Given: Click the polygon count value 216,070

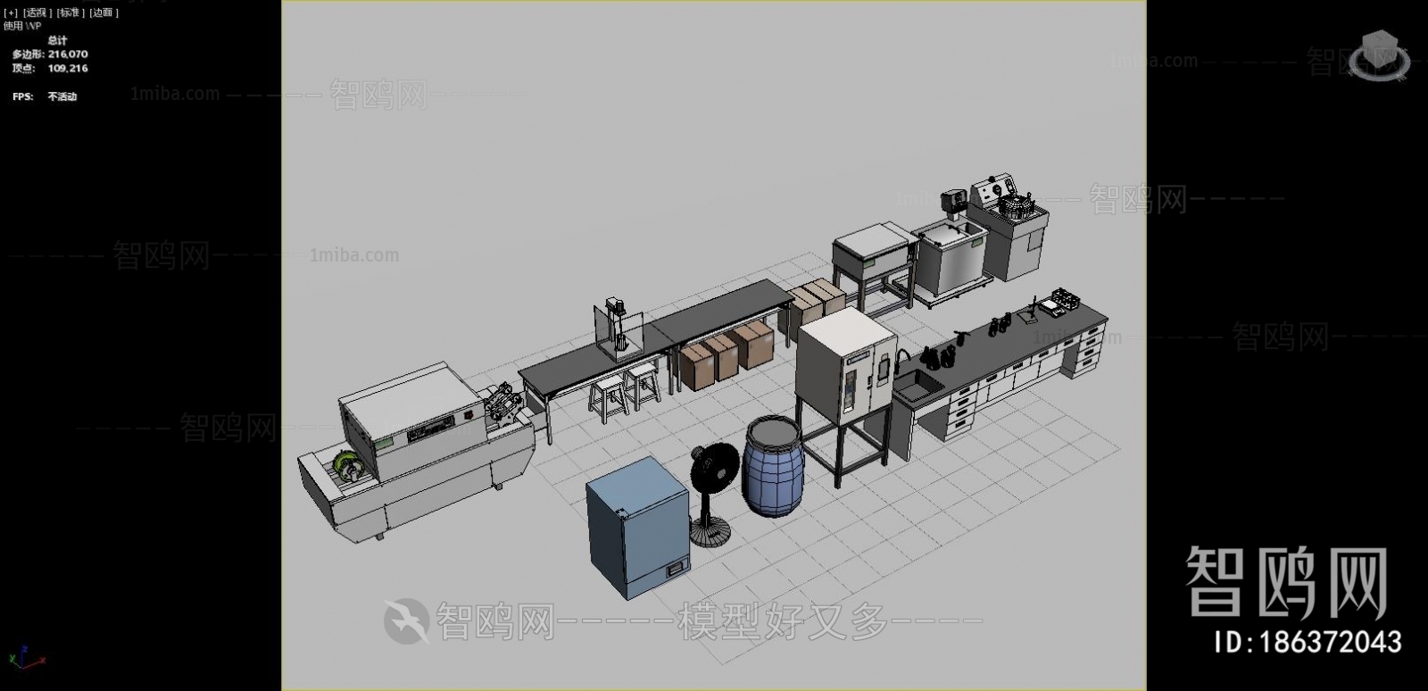Looking at the screenshot, I should 68,54.
